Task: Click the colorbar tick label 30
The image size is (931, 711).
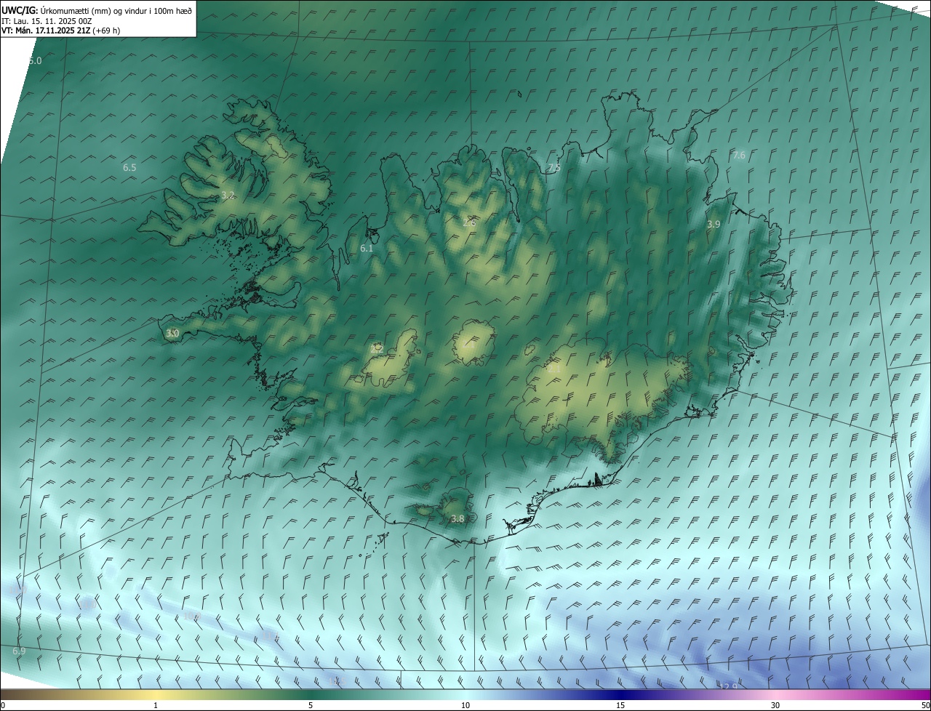Action: pyautogui.click(x=775, y=705)
